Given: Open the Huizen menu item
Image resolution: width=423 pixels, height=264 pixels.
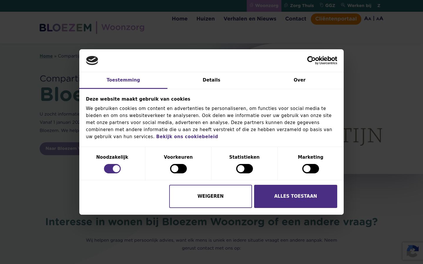Looking at the screenshot, I should (x=206, y=19).
